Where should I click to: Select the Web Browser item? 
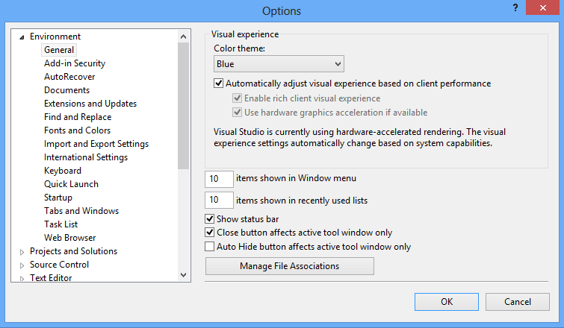click(x=69, y=238)
